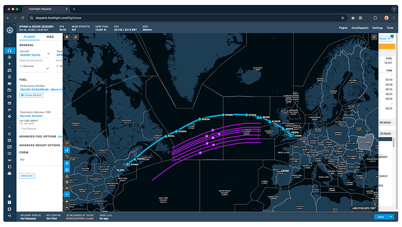Screen dimensions: 402x227
Task: Collapse the upper sidebar section chevron
Action: click(10, 44)
